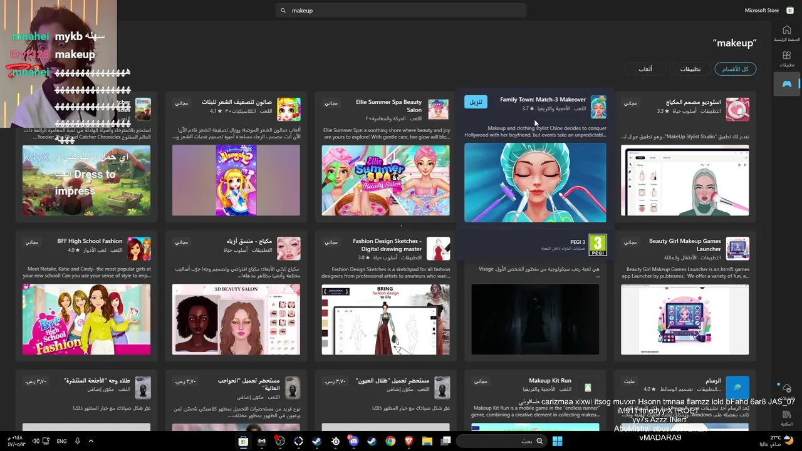Click the Ellie Summer Spa Beauty Salon title

pos(390,106)
